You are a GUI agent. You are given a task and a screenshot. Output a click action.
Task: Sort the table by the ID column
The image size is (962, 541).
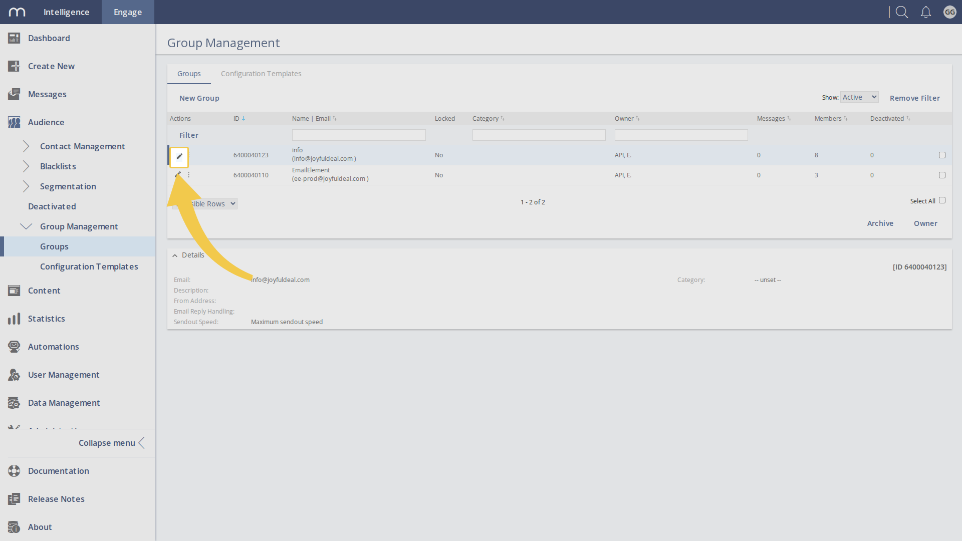(x=239, y=119)
